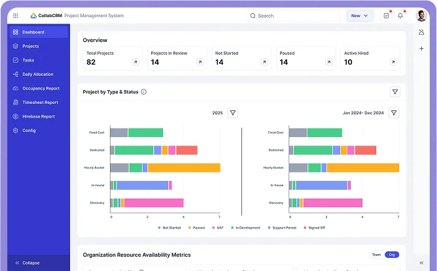Screen dimensions: 437x271
Task: Select the Org toggle option
Action: point(392,255)
